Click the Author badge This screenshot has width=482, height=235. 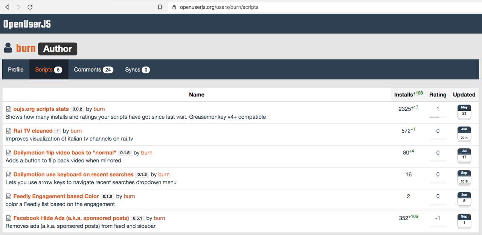click(58, 49)
